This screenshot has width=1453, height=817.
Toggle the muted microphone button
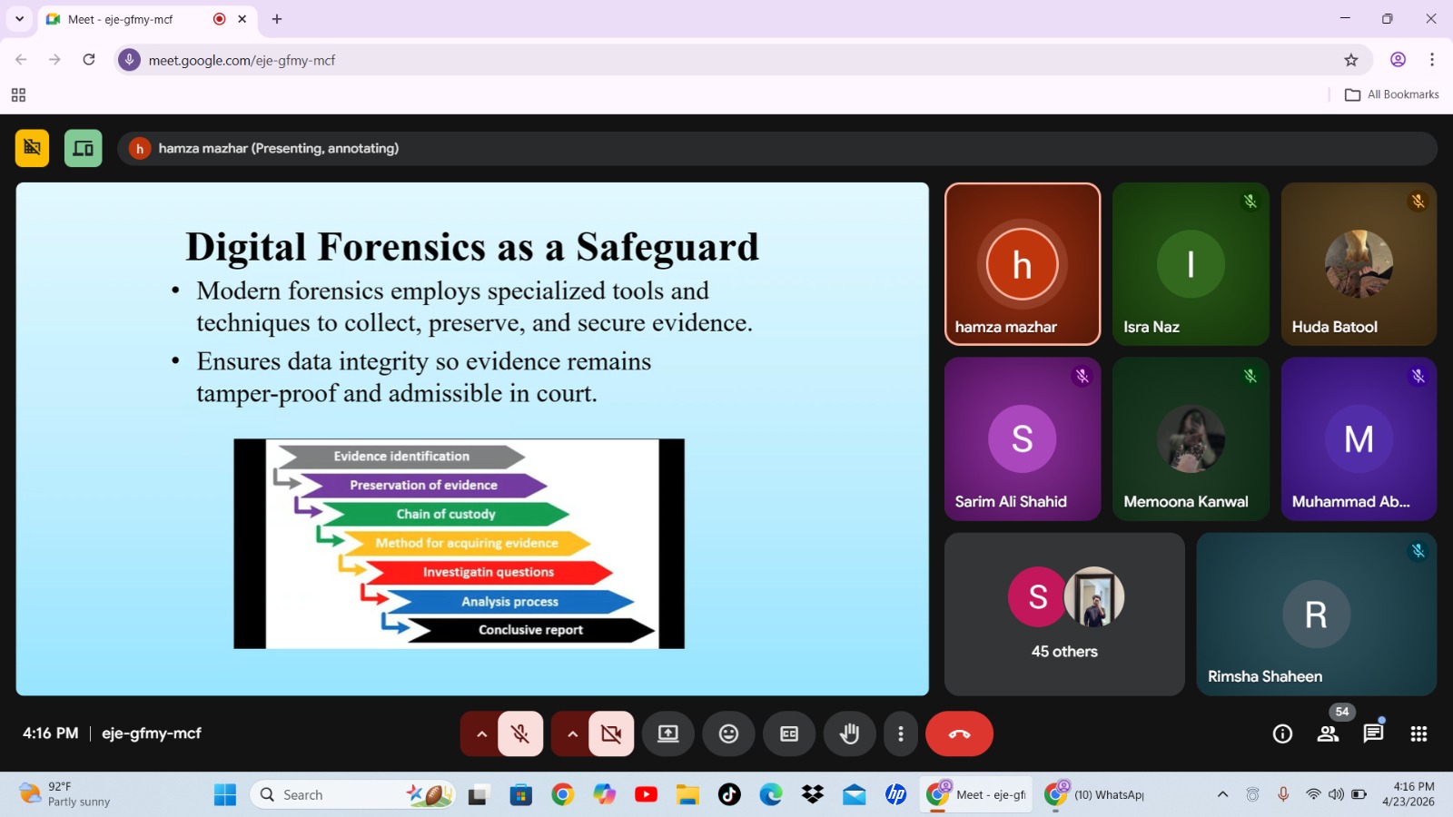[x=520, y=733]
